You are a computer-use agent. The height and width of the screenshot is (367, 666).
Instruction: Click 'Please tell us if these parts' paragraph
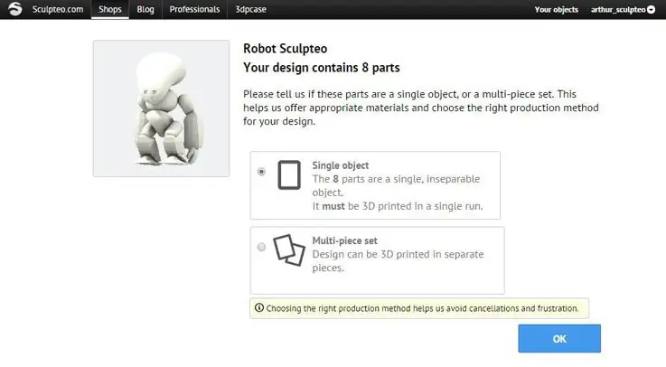(421, 108)
